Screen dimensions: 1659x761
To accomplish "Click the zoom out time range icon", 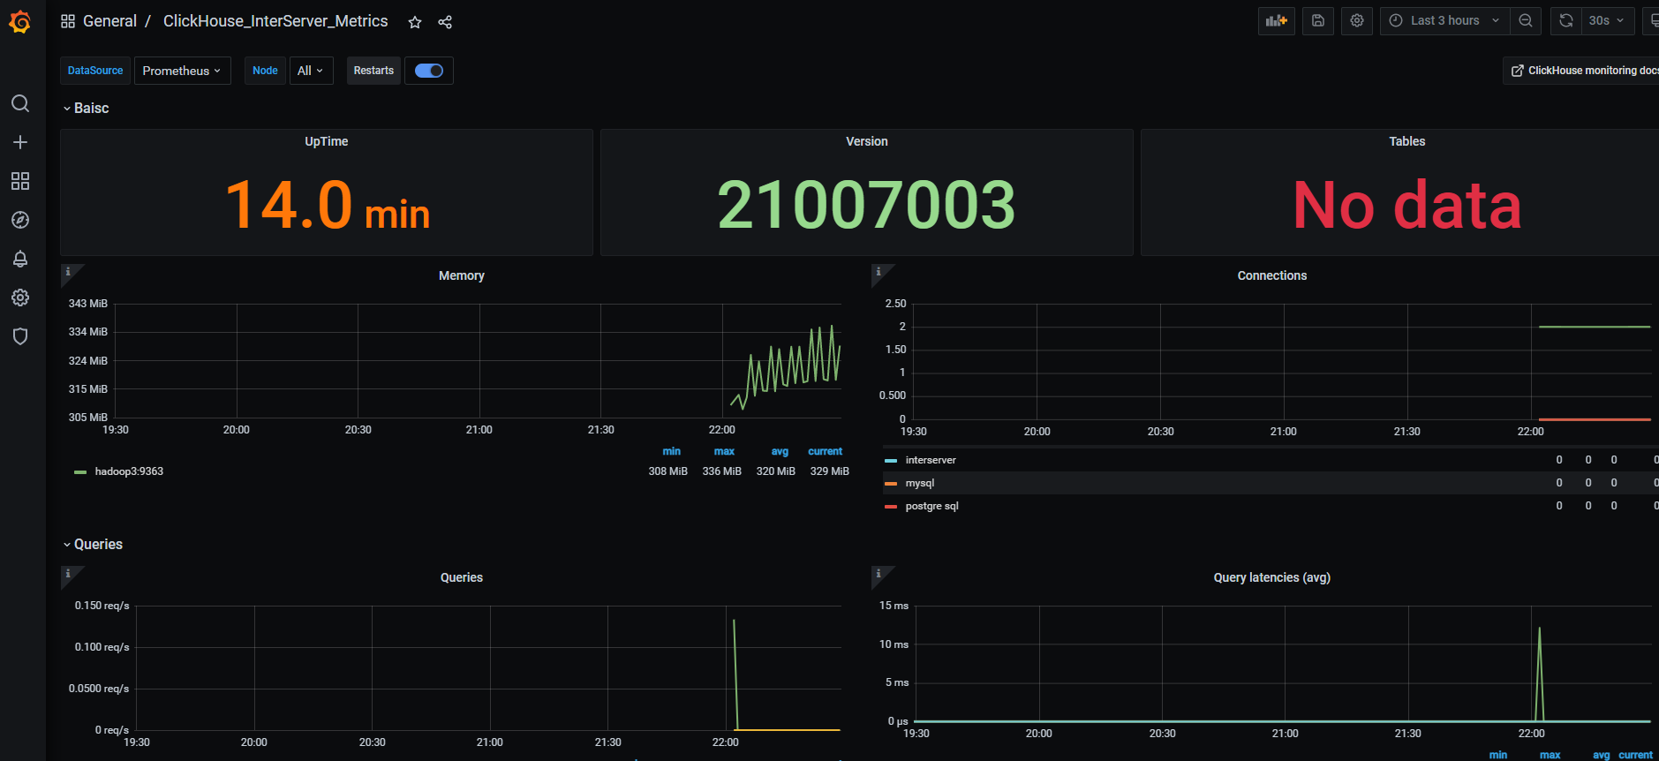I will coord(1526,20).
